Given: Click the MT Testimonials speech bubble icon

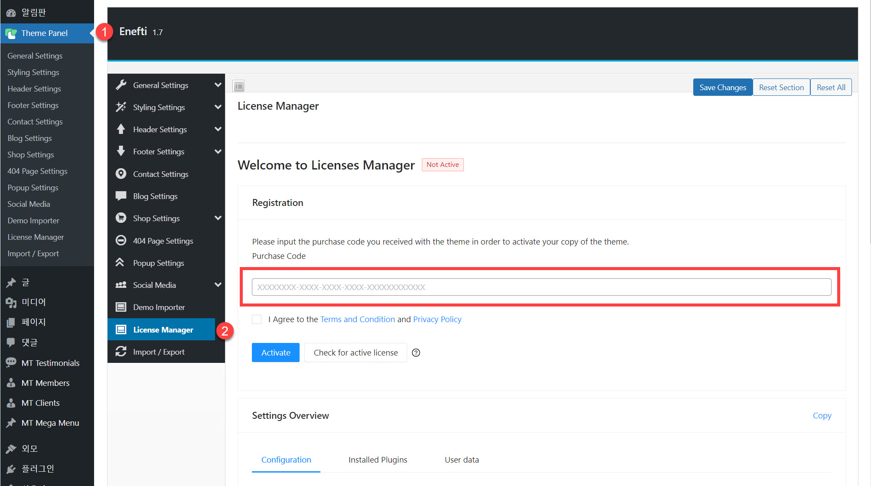Looking at the screenshot, I should click(x=11, y=362).
